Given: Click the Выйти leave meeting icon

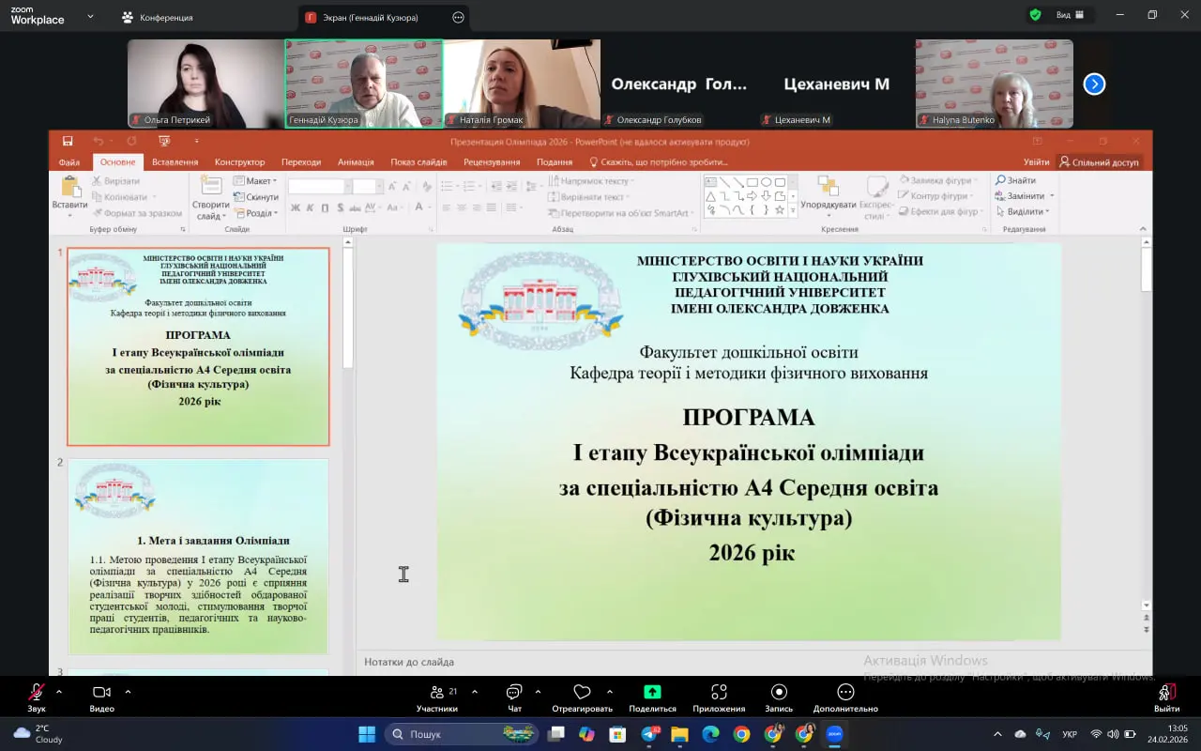Looking at the screenshot, I should (1166, 693).
